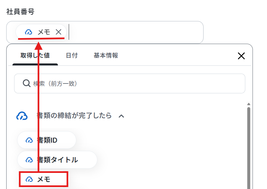Image resolution: width=267 pixels, height=189 pixels.
Task: Focus the 検索（前方一致） search field
Action: coord(130,83)
